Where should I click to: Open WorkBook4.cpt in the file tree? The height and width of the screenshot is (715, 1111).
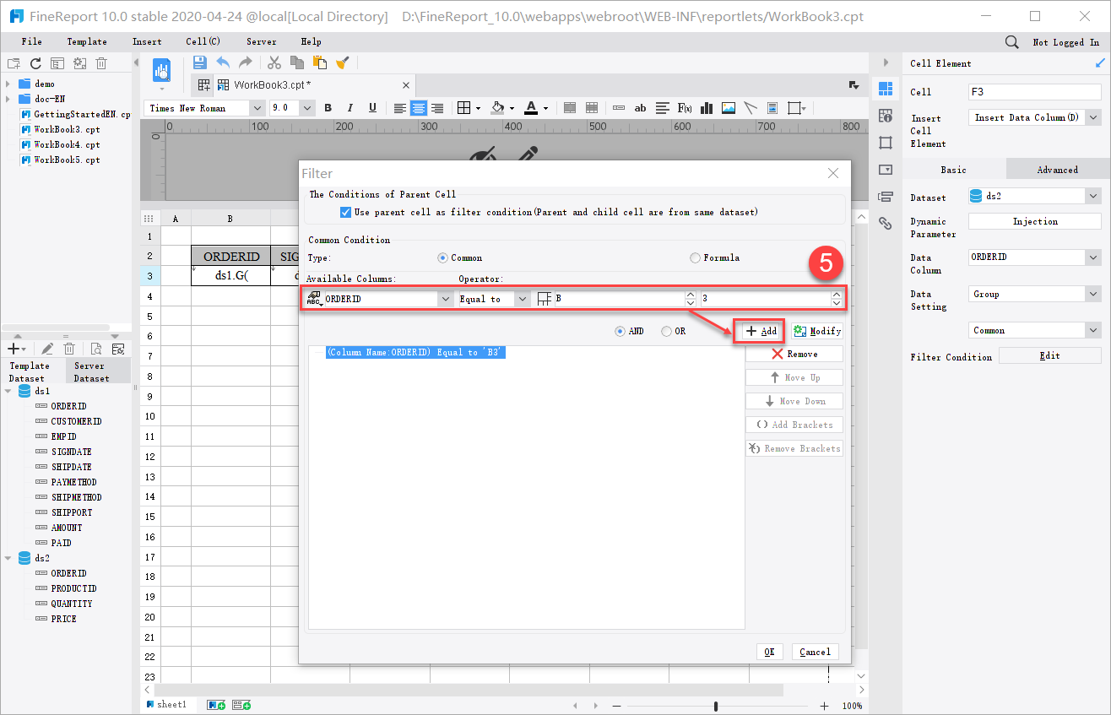tap(67, 144)
